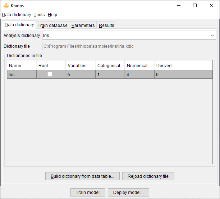Open the Data dictionary menu

coord(16,15)
